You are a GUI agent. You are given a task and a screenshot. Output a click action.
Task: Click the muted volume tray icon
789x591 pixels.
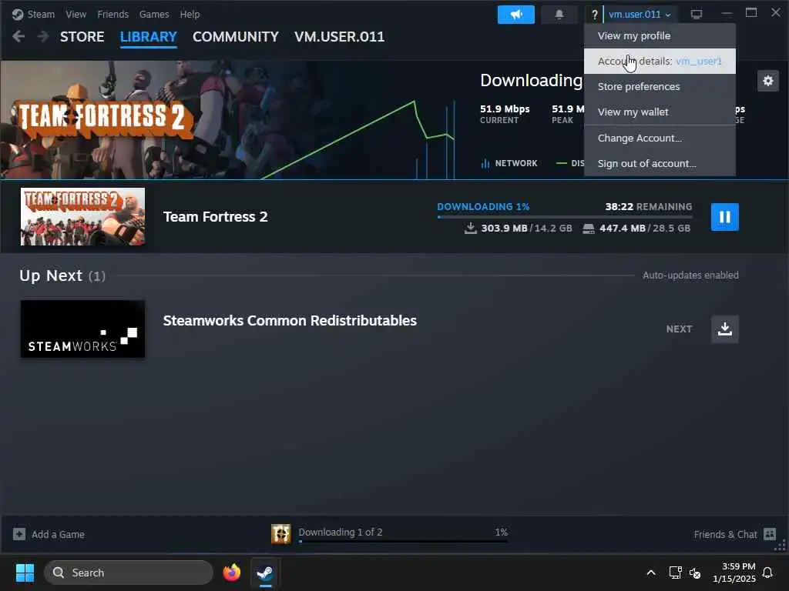695,573
